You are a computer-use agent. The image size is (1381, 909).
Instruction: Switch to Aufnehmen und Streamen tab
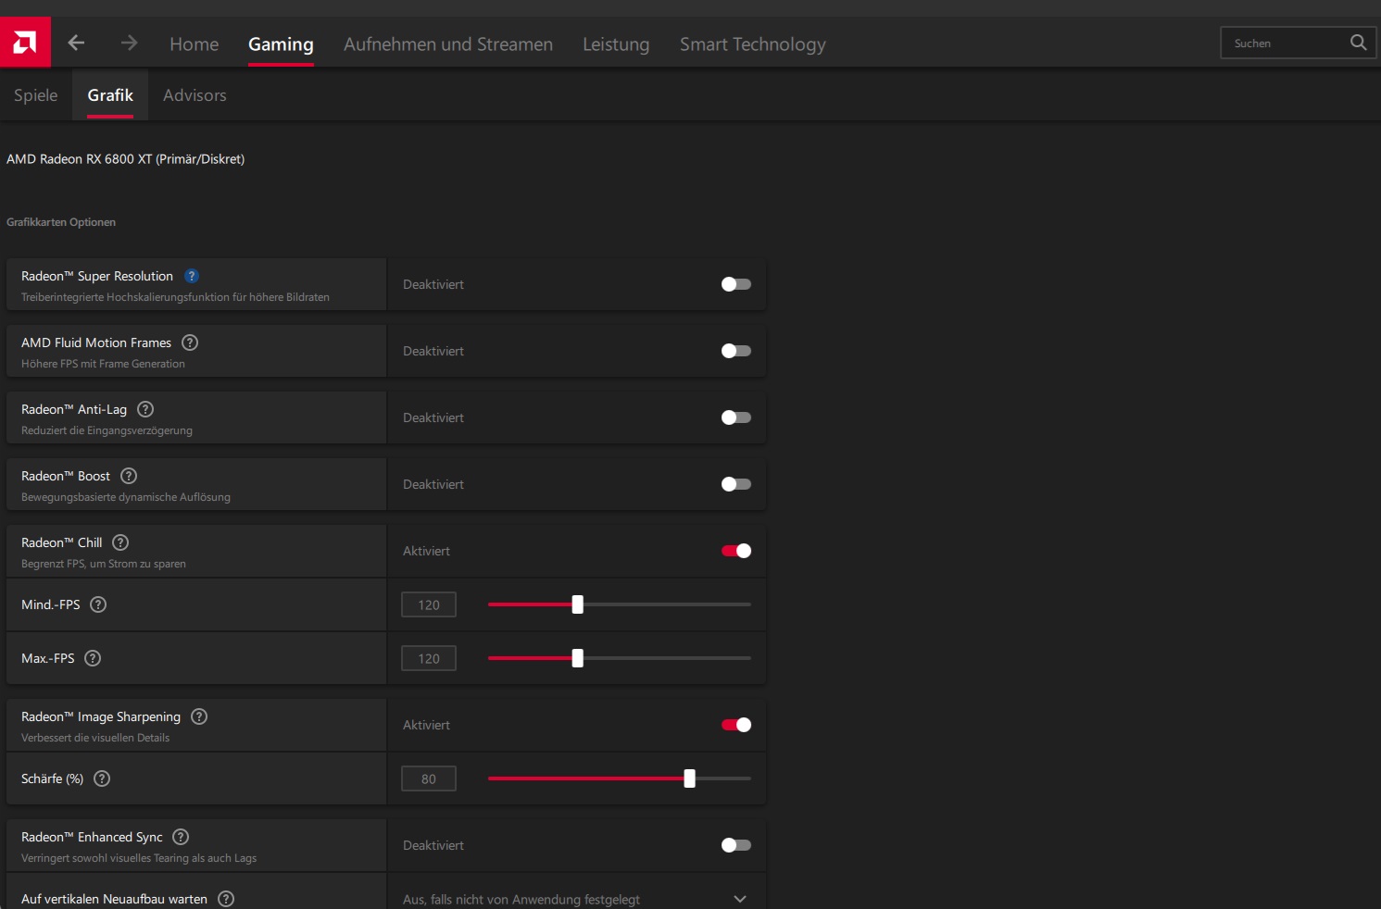point(448,44)
